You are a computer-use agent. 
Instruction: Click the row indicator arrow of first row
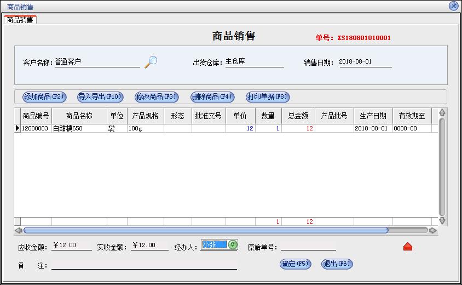[17, 128]
